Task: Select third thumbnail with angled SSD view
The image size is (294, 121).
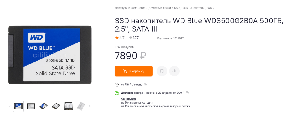Action: (43, 106)
